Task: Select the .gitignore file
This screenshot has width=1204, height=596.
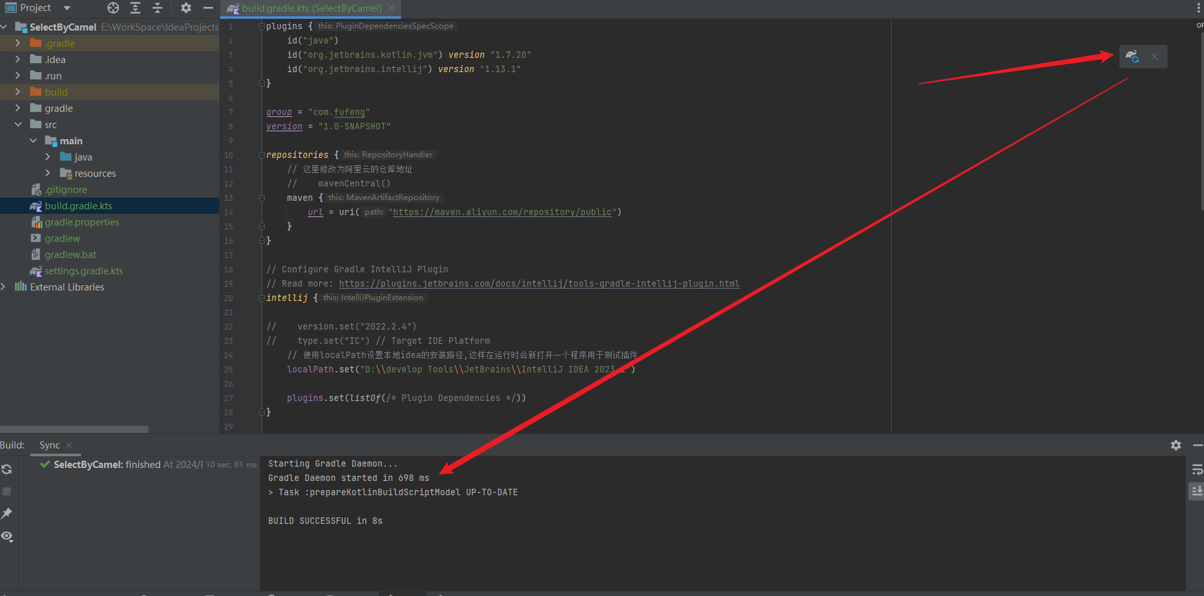Action: 66,189
